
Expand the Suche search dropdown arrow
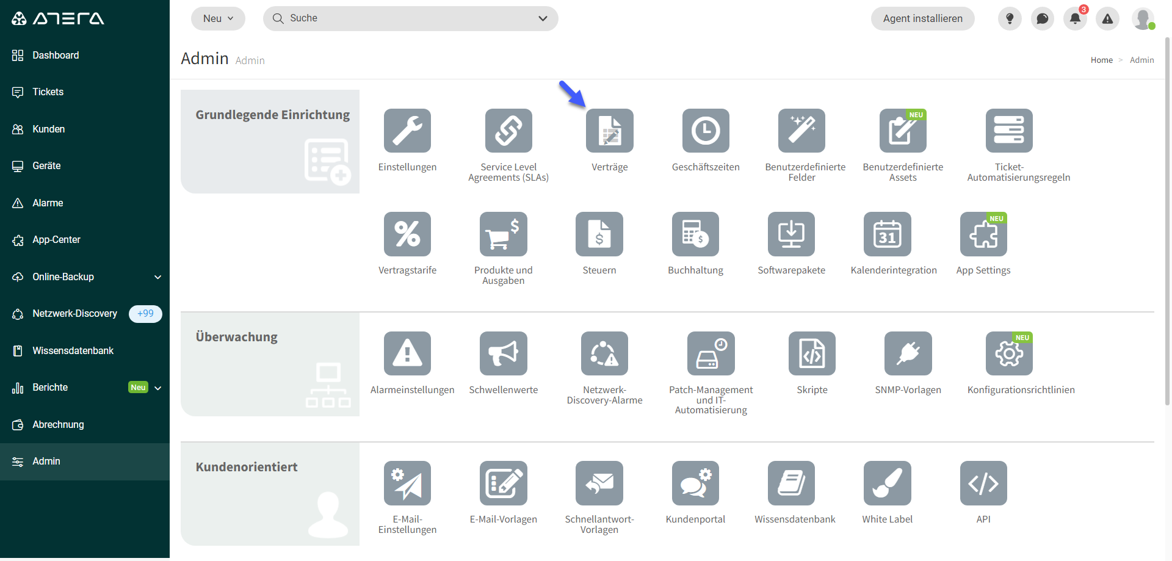[x=543, y=18]
